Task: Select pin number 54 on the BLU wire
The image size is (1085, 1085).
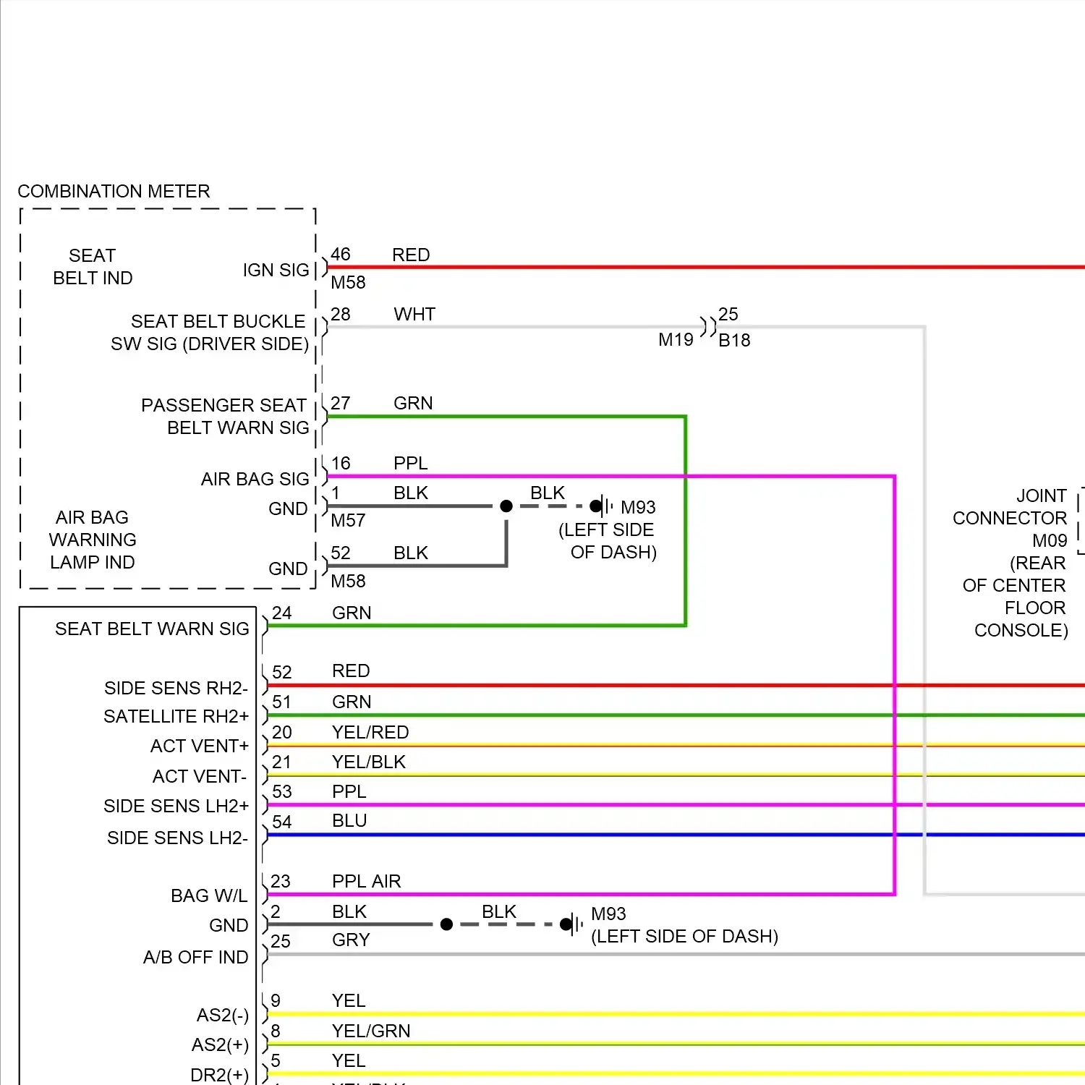Action: 281,822
